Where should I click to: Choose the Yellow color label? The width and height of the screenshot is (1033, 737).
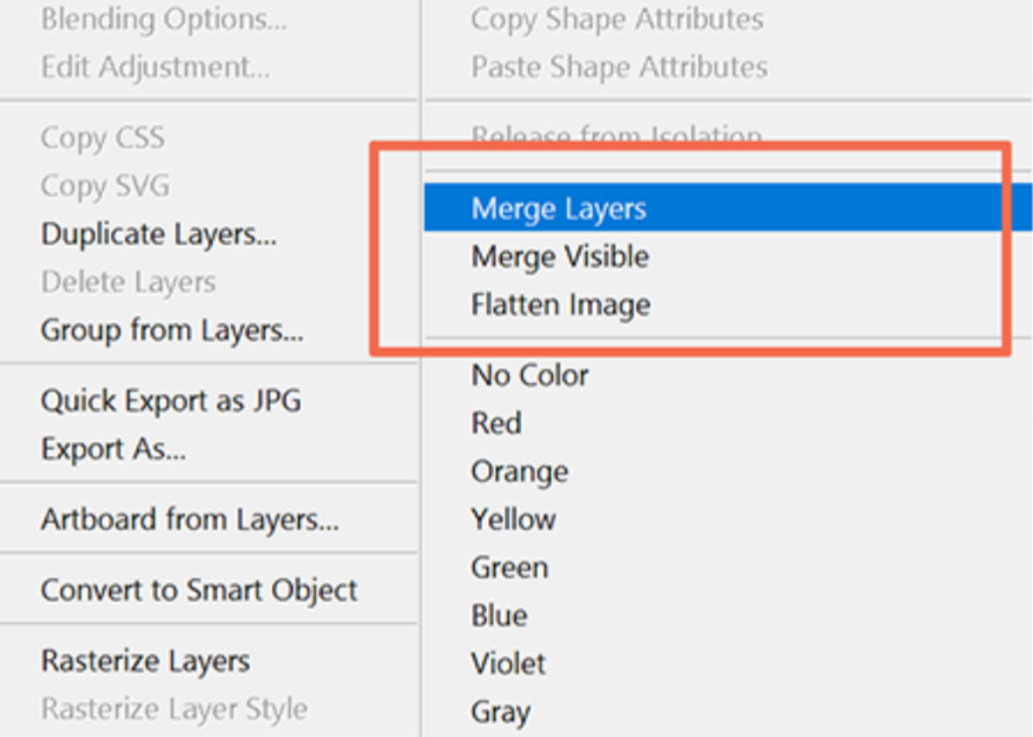coord(513,519)
